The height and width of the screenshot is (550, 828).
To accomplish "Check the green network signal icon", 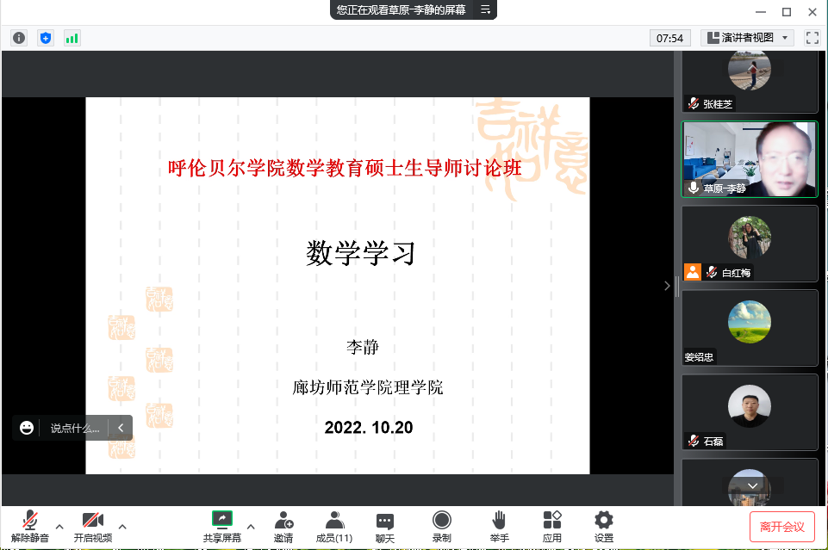I will coord(72,38).
